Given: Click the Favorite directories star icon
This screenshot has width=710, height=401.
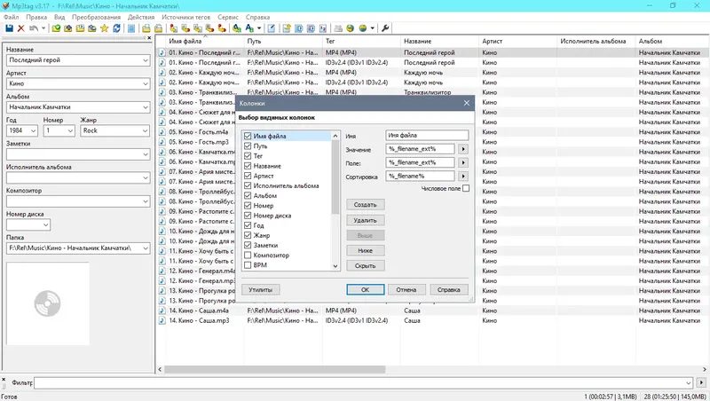Looking at the screenshot, I should tap(104, 28).
